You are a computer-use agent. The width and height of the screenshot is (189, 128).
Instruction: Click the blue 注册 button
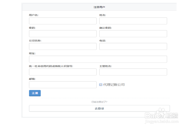(35, 93)
